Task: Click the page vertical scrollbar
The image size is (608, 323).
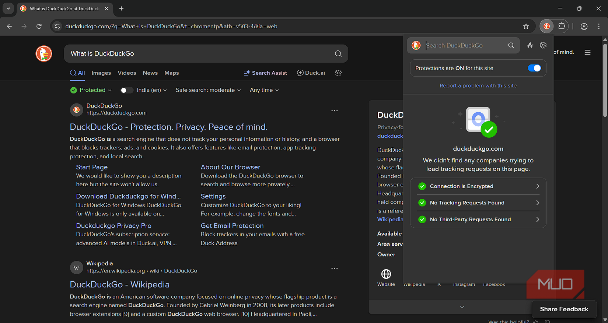Action: (x=605, y=80)
